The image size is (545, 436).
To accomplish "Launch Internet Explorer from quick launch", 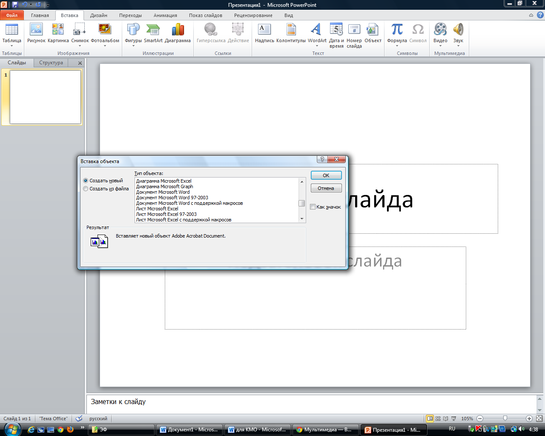I will pyautogui.click(x=31, y=430).
